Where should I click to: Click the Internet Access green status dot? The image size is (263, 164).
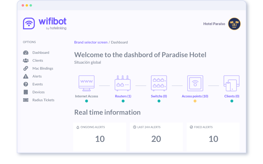pyautogui.click(x=86, y=101)
